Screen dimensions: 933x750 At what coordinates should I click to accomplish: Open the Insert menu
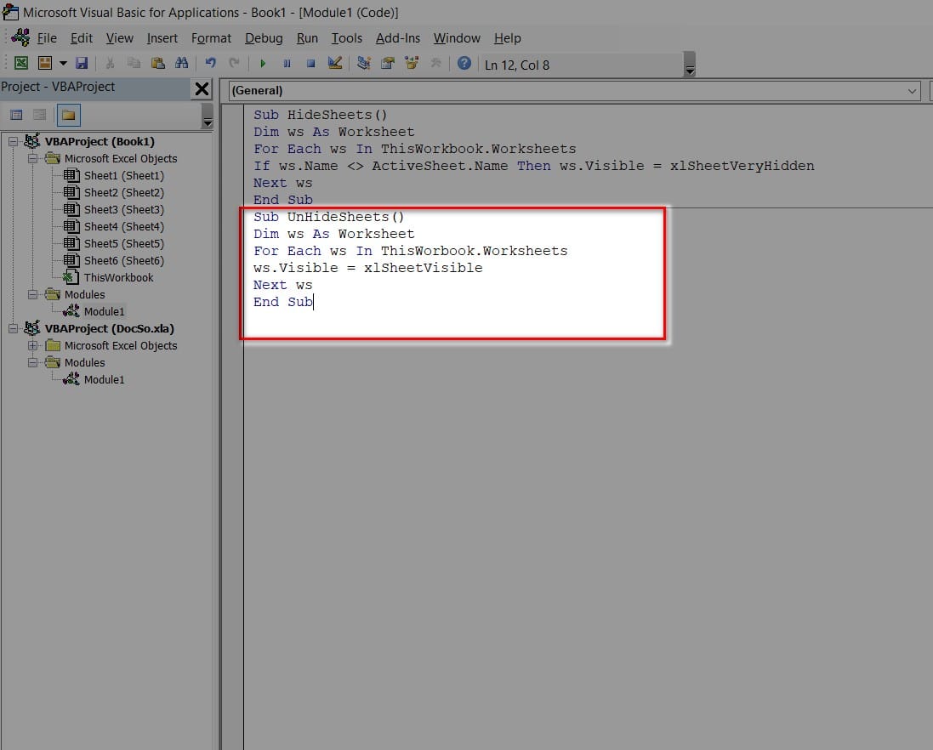pyautogui.click(x=162, y=38)
